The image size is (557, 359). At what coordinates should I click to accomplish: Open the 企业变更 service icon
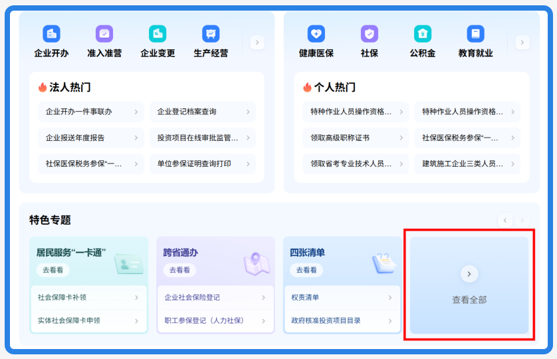[x=158, y=34]
